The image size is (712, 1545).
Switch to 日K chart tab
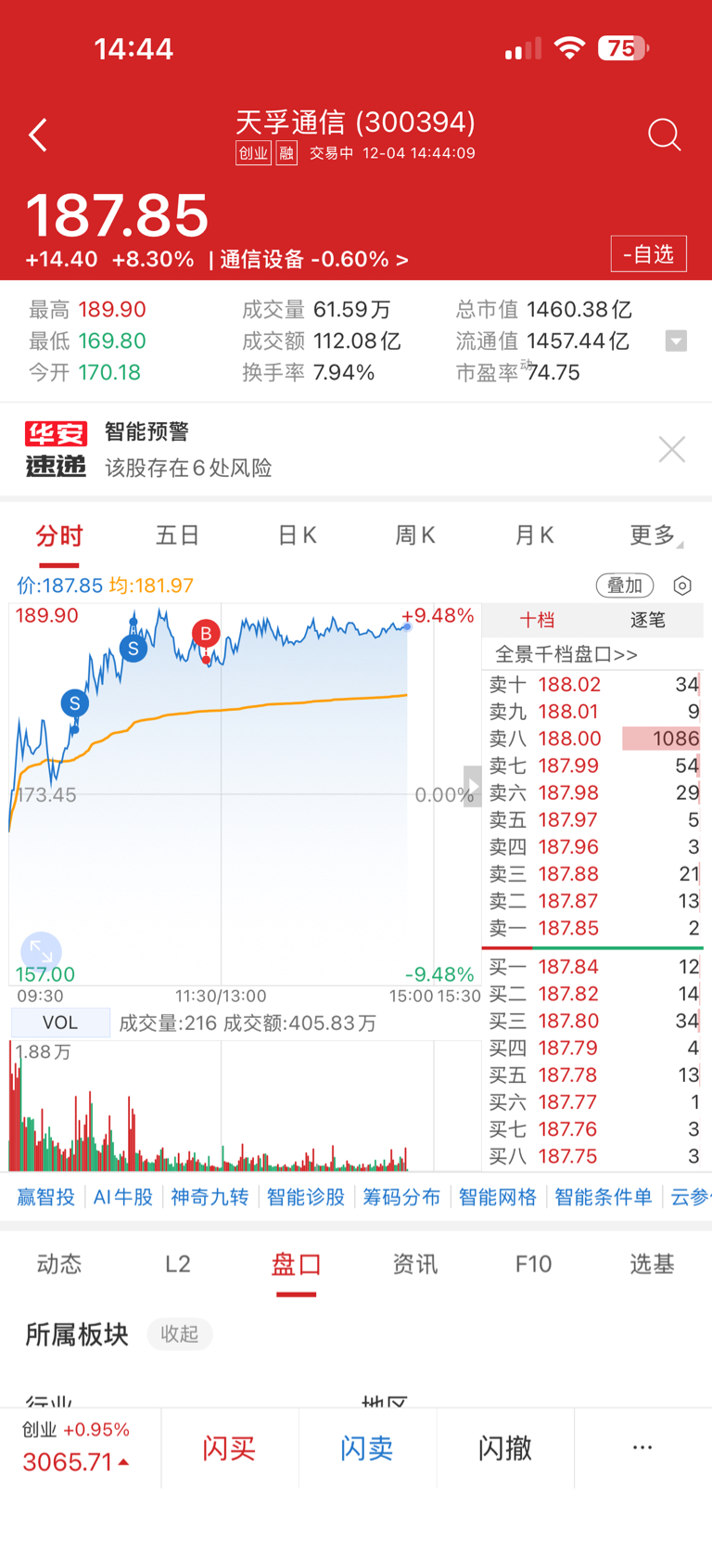pos(297,535)
